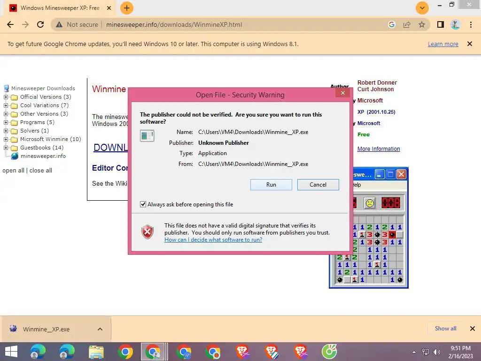Viewport: 481px width, 361px height.
Task: Open the network status tray icon
Action: [x=426, y=352]
